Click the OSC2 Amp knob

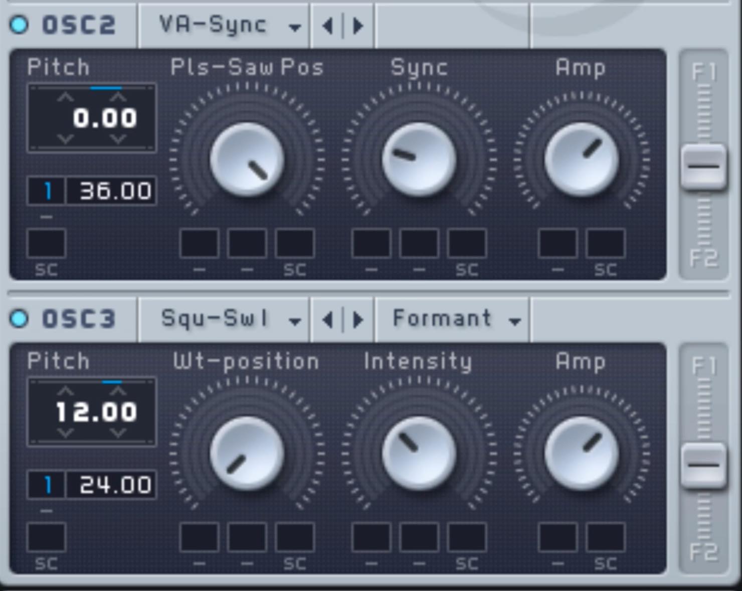pos(581,159)
